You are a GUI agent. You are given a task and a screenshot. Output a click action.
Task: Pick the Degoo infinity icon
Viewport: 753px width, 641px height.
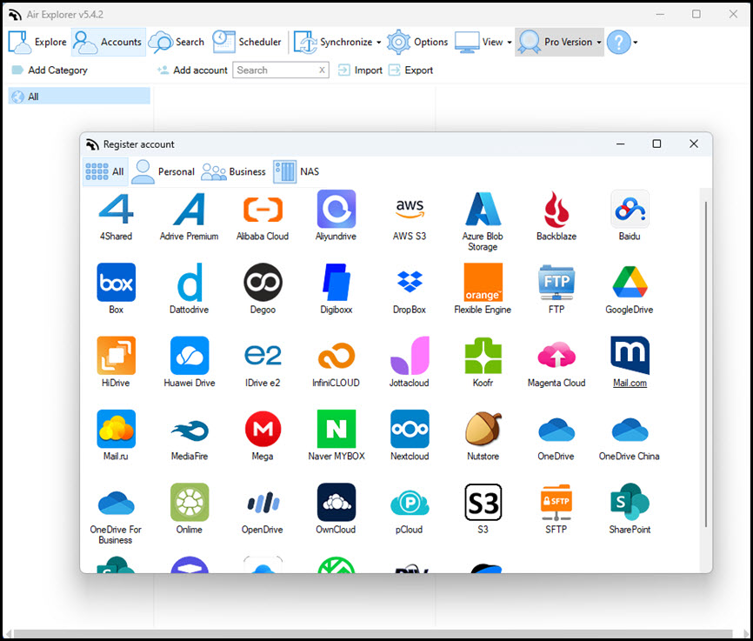tap(263, 282)
